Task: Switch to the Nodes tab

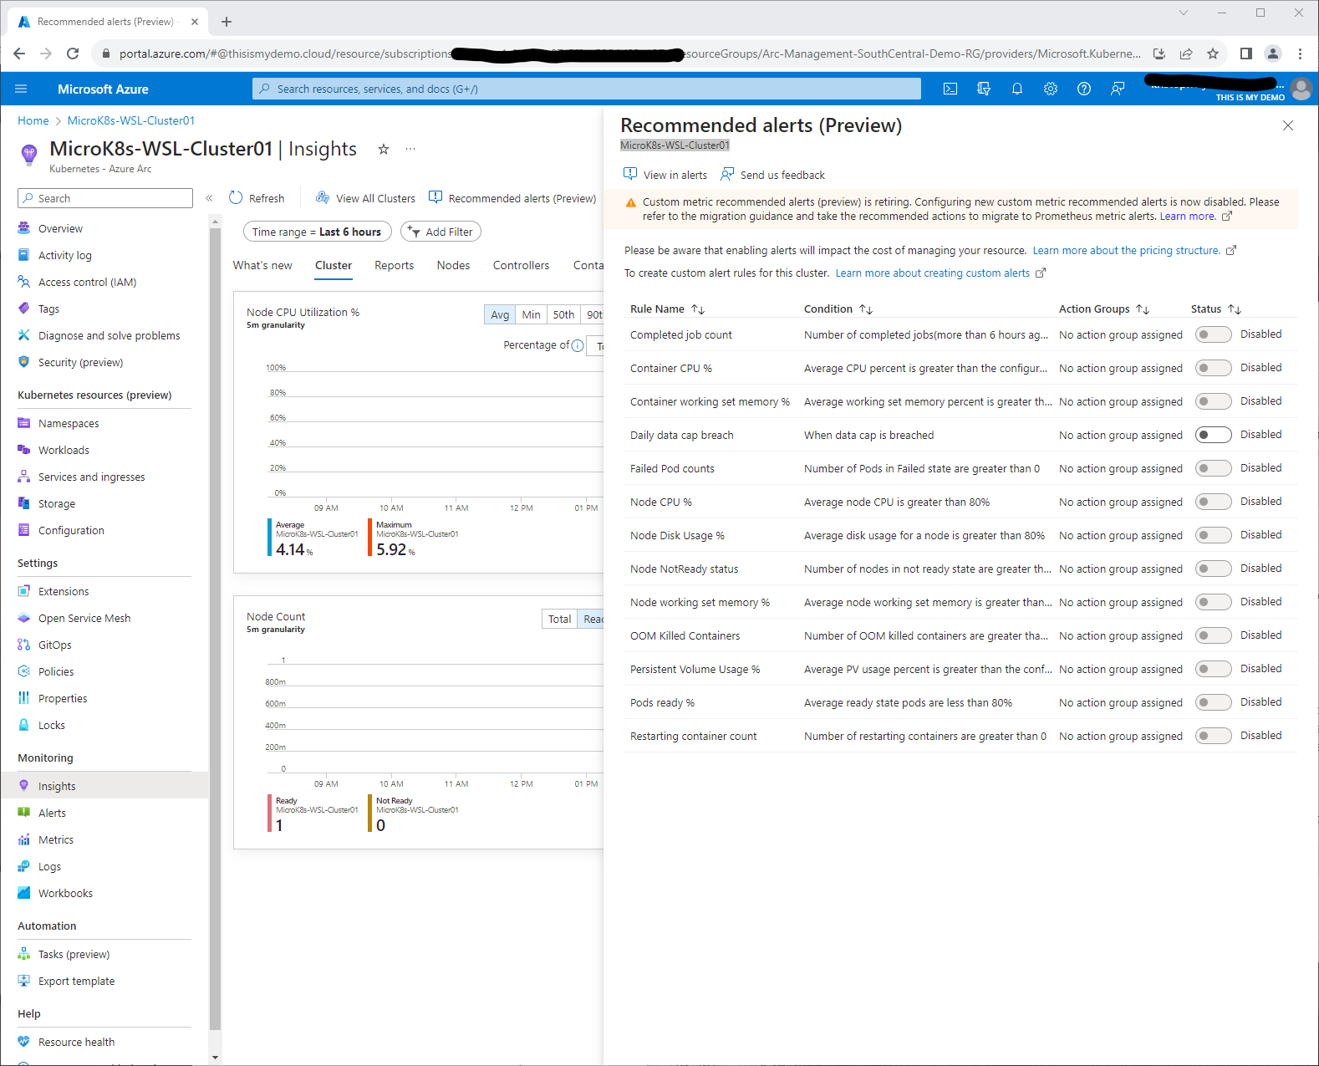Action: pos(453,265)
